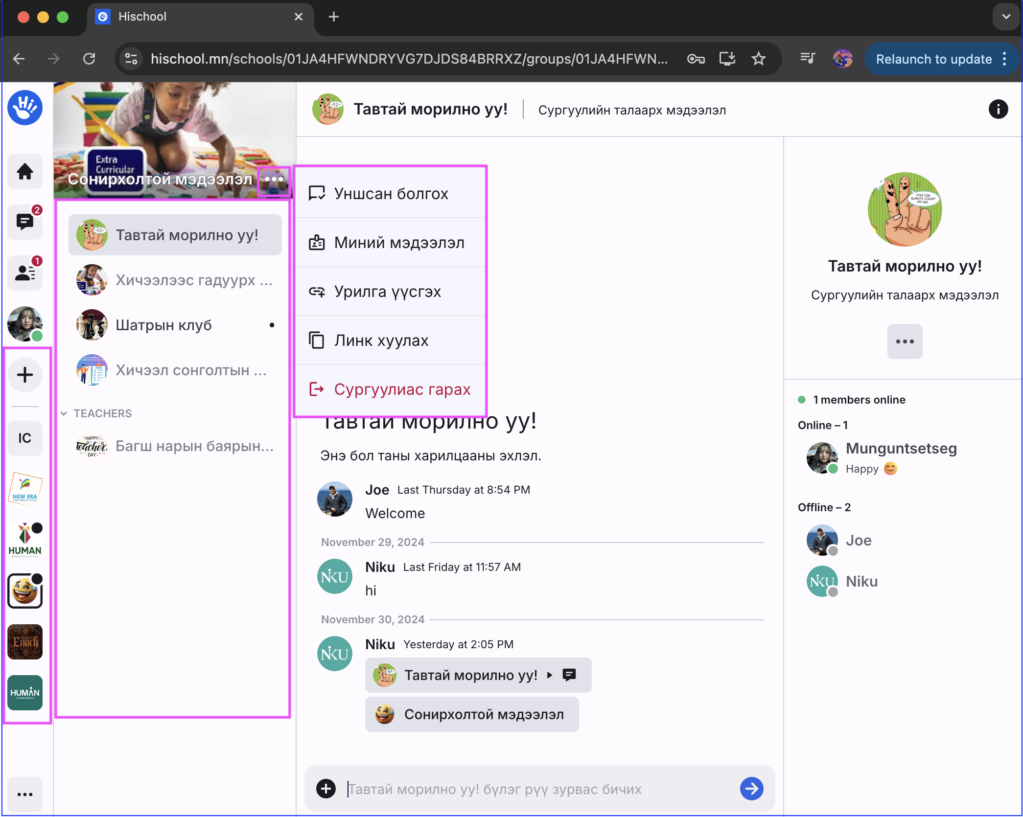Open the three-dots menu beside Сонирхолтой мэдээлэл
Image resolution: width=1023 pixels, height=817 pixels.
pyautogui.click(x=274, y=180)
